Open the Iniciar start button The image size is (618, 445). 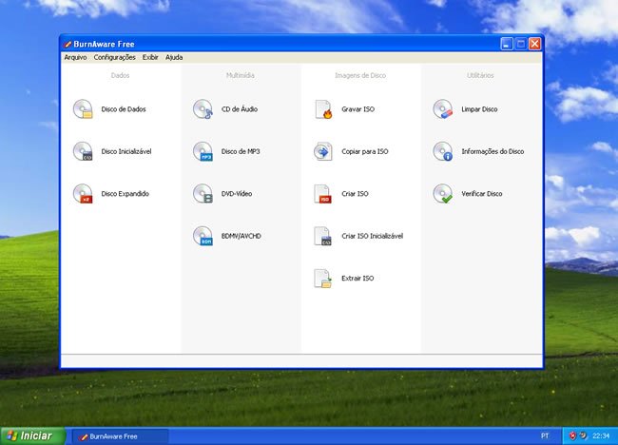click(x=32, y=435)
